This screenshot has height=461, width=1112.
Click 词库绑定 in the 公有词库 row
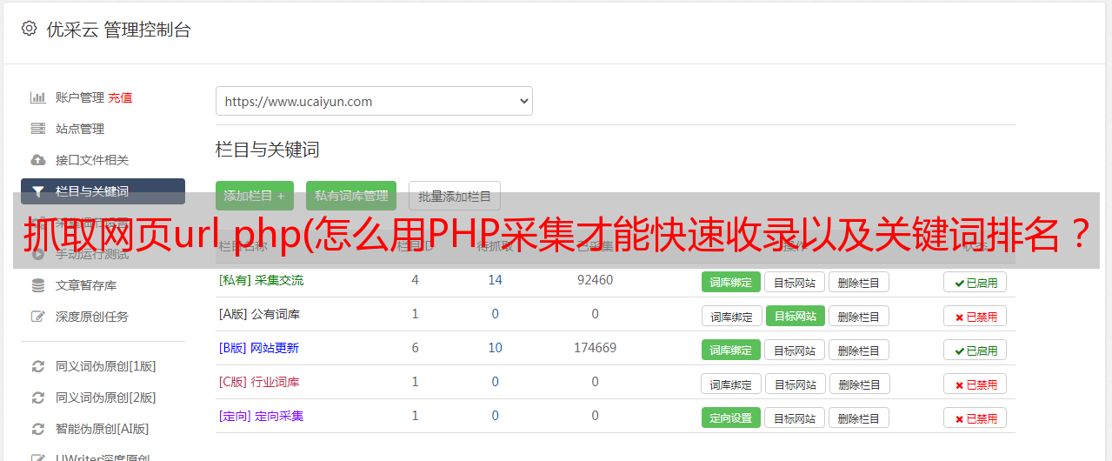coord(731,316)
